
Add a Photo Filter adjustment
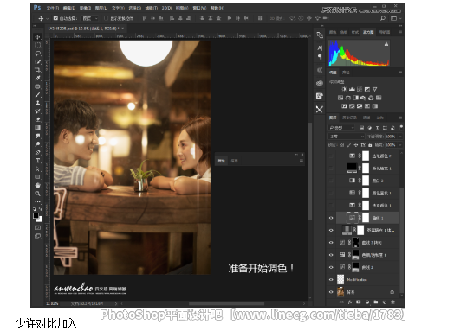363,98
